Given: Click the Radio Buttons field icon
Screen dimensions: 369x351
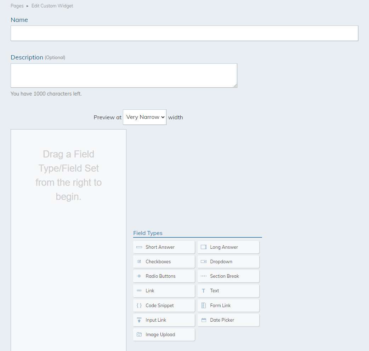Looking at the screenshot, I should tap(139, 276).
